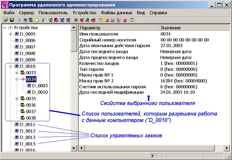Image resolution: width=232 pixels, height=160 pixels.
Task: Expand user 0033 node
Action: pos(17,73)
